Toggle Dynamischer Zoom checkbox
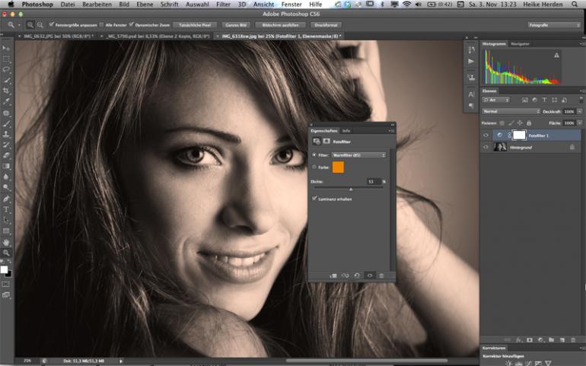Screen dimensions: 586x366 point(131,24)
